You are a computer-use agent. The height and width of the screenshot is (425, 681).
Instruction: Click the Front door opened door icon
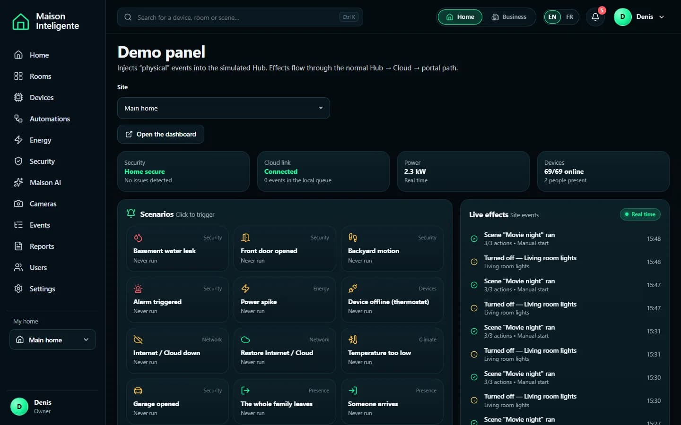pyautogui.click(x=245, y=238)
